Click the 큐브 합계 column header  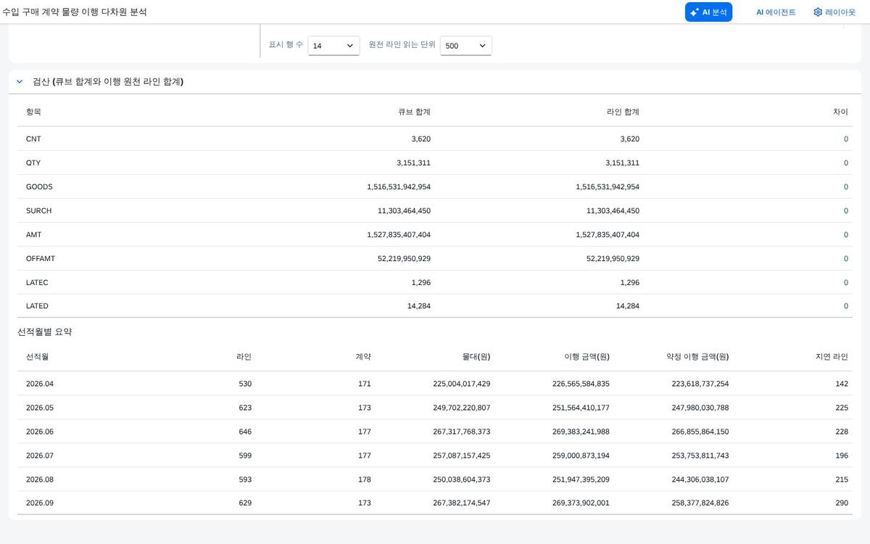[x=414, y=112]
